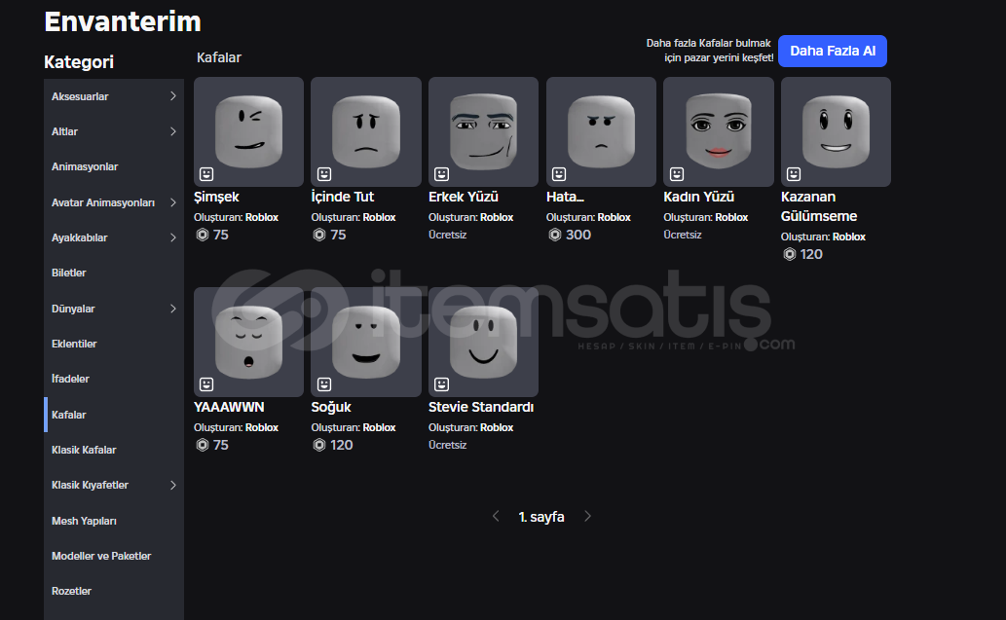Expand the Dünyalar category chevron

(x=172, y=309)
